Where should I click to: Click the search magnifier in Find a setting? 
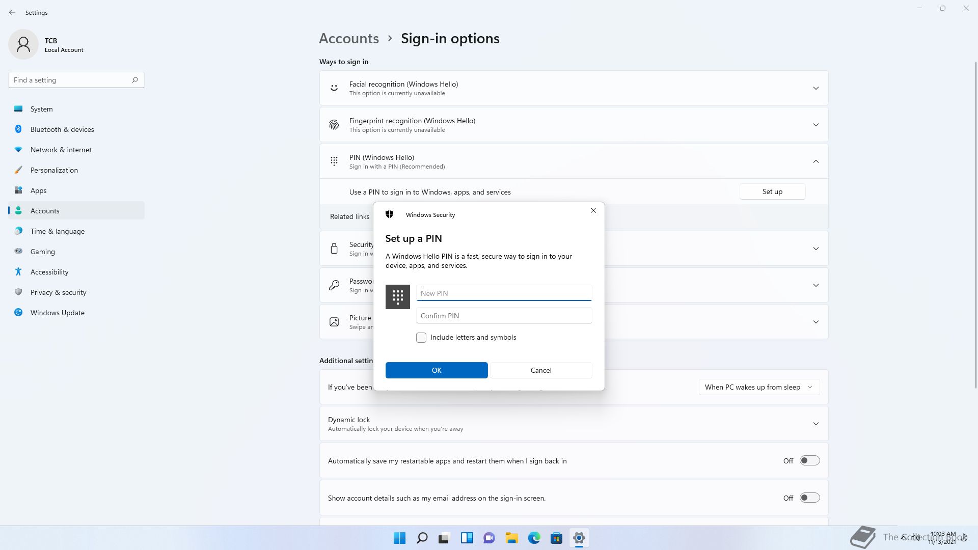tap(135, 80)
